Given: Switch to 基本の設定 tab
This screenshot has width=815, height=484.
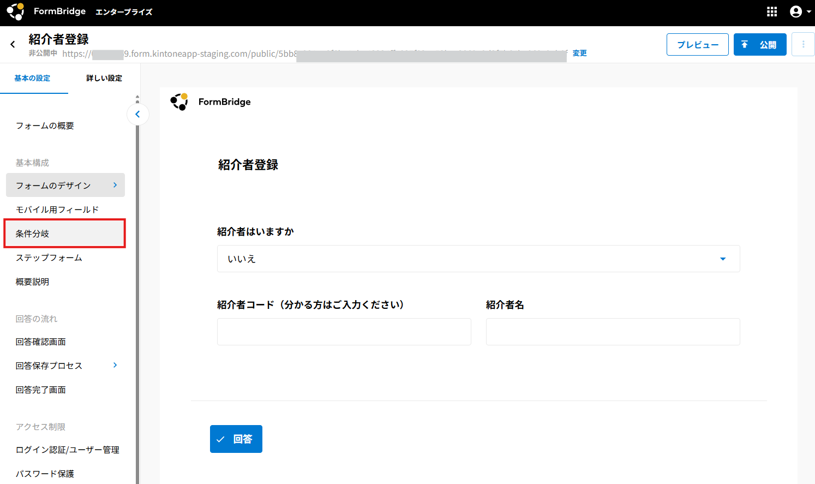Looking at the screenshot, I should 33,79.
